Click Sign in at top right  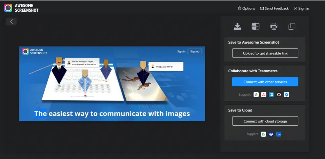[x=301, y=8]
